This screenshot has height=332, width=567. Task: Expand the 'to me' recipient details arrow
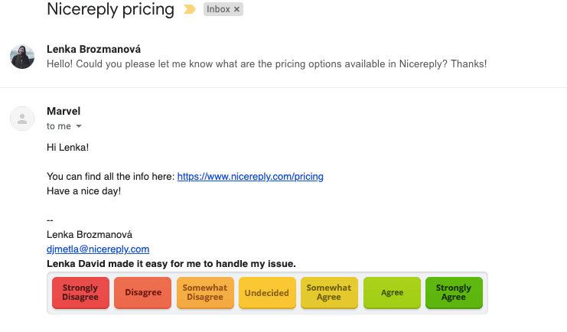coord(79,126)
